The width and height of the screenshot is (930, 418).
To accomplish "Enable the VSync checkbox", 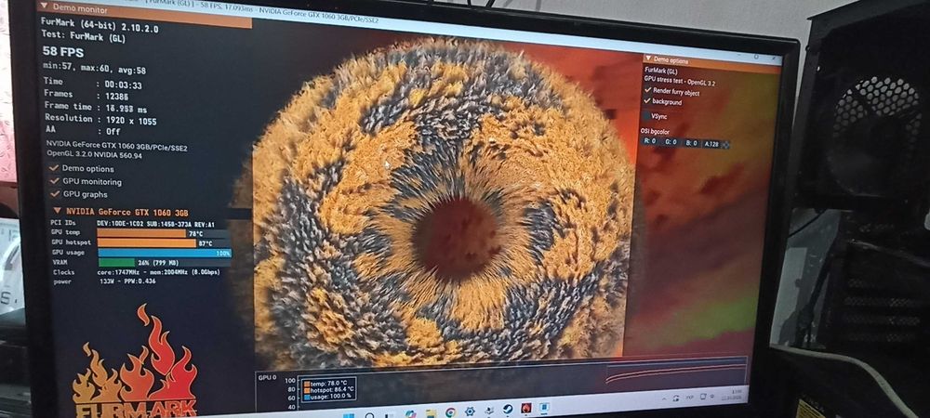I will pos(646,116).
